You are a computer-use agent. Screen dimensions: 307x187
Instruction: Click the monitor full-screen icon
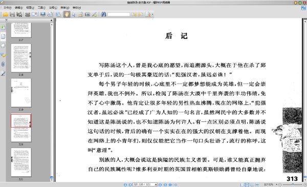[43, 14]
